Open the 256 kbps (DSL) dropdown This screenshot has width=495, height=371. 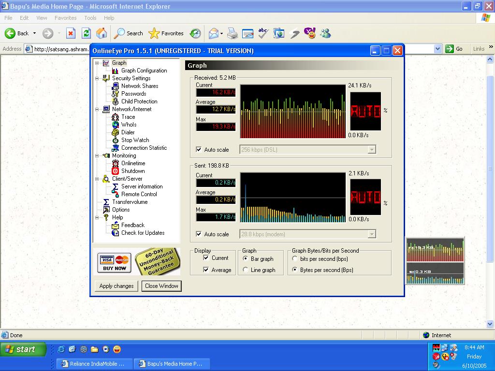coord(371,150)
